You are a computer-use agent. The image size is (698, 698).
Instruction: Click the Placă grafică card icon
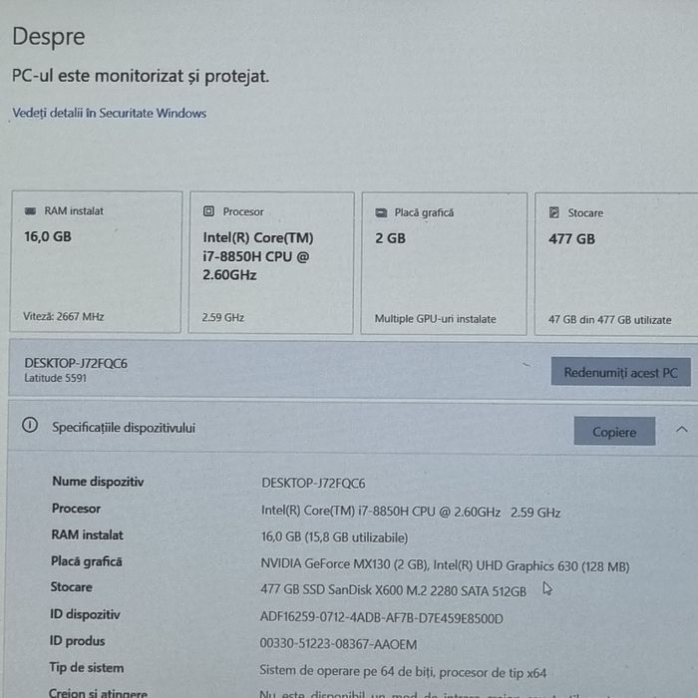pyautogui.click(x=381, y=212)
